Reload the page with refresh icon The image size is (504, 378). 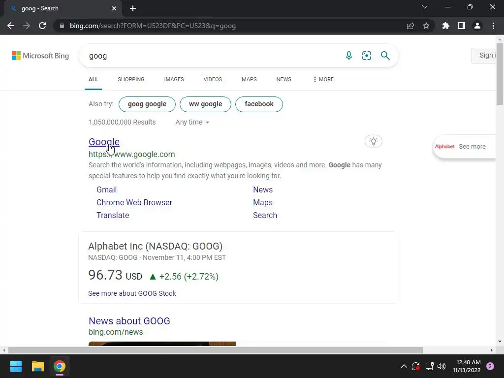(42, 26)
